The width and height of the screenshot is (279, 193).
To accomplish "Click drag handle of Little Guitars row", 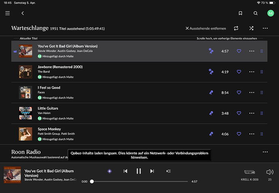I will 262,113.
